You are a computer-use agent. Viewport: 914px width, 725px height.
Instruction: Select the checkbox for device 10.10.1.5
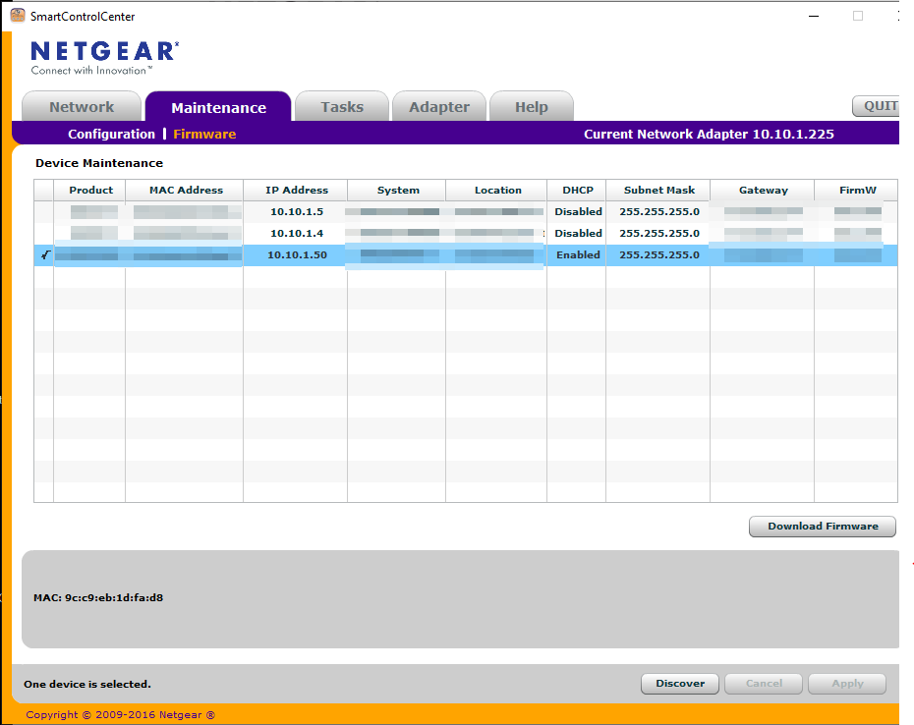(x=44, y=211)
